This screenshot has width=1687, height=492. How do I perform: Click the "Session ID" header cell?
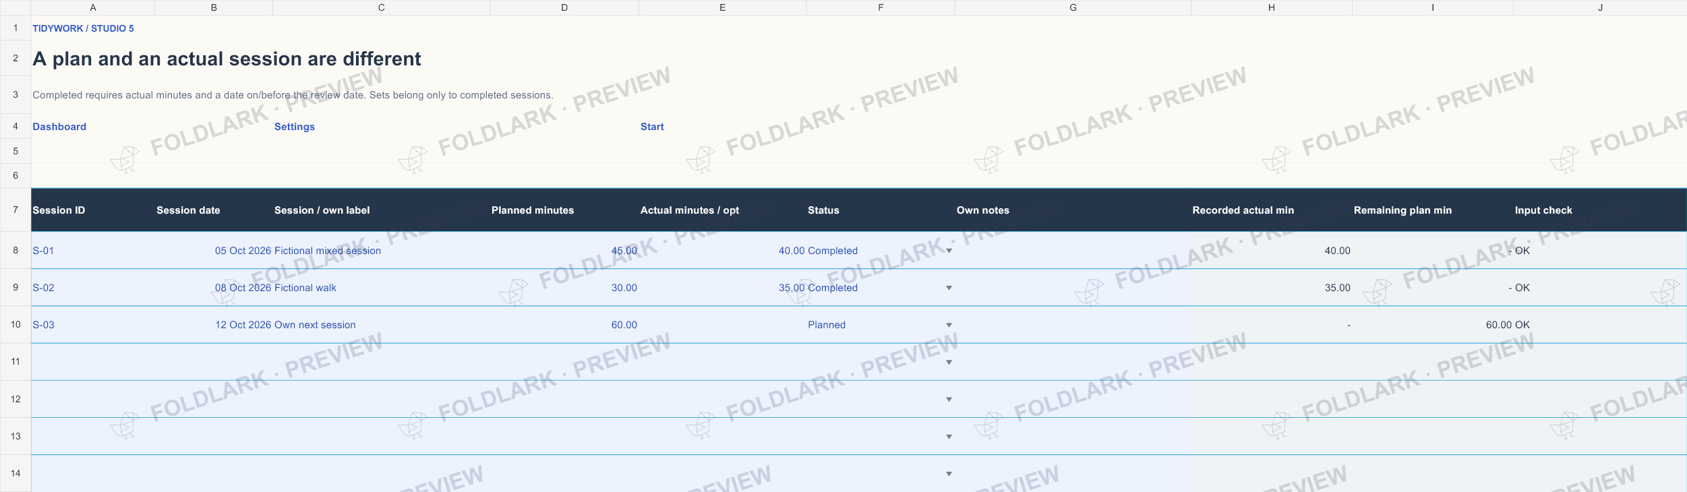coord(93,210)
